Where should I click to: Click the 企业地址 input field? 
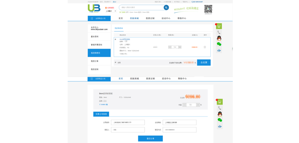tap(180, 122)
